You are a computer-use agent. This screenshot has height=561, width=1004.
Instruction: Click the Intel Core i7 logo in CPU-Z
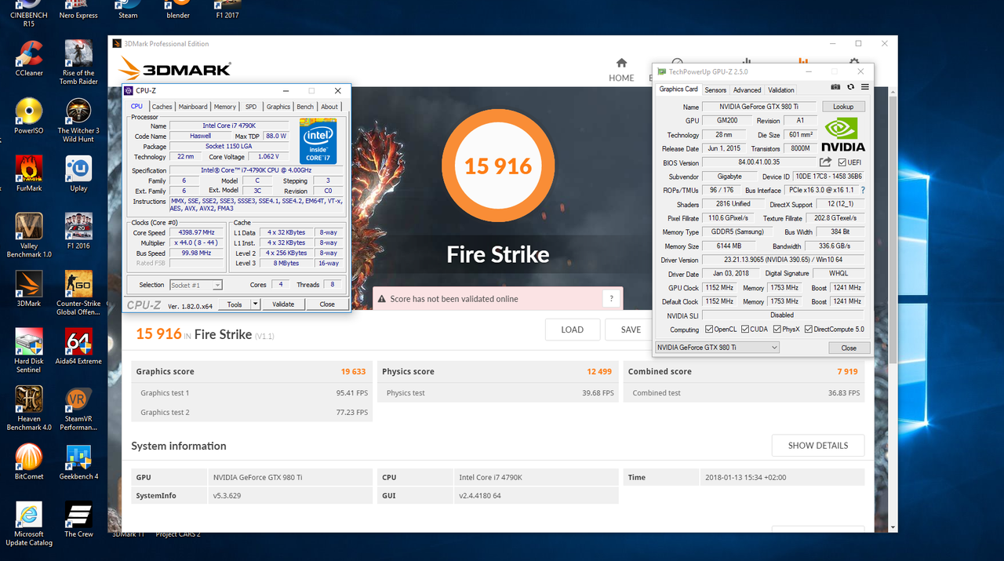click(318, 141)
